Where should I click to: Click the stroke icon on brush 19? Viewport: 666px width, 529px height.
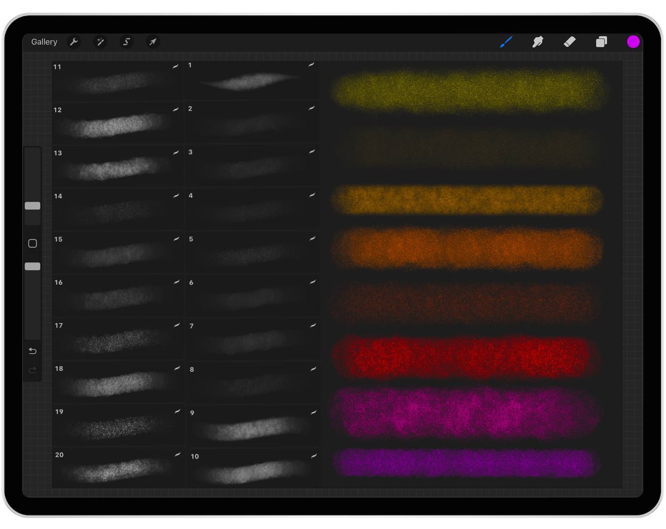[177, 411]
